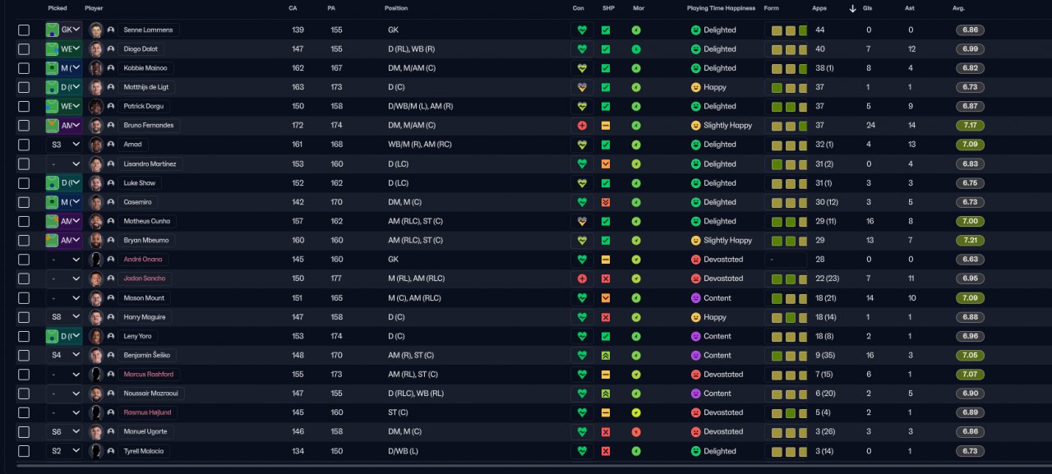
Task: Open Harry Maguire's S8 picked dropdown
Action: [x=64, y=316]
